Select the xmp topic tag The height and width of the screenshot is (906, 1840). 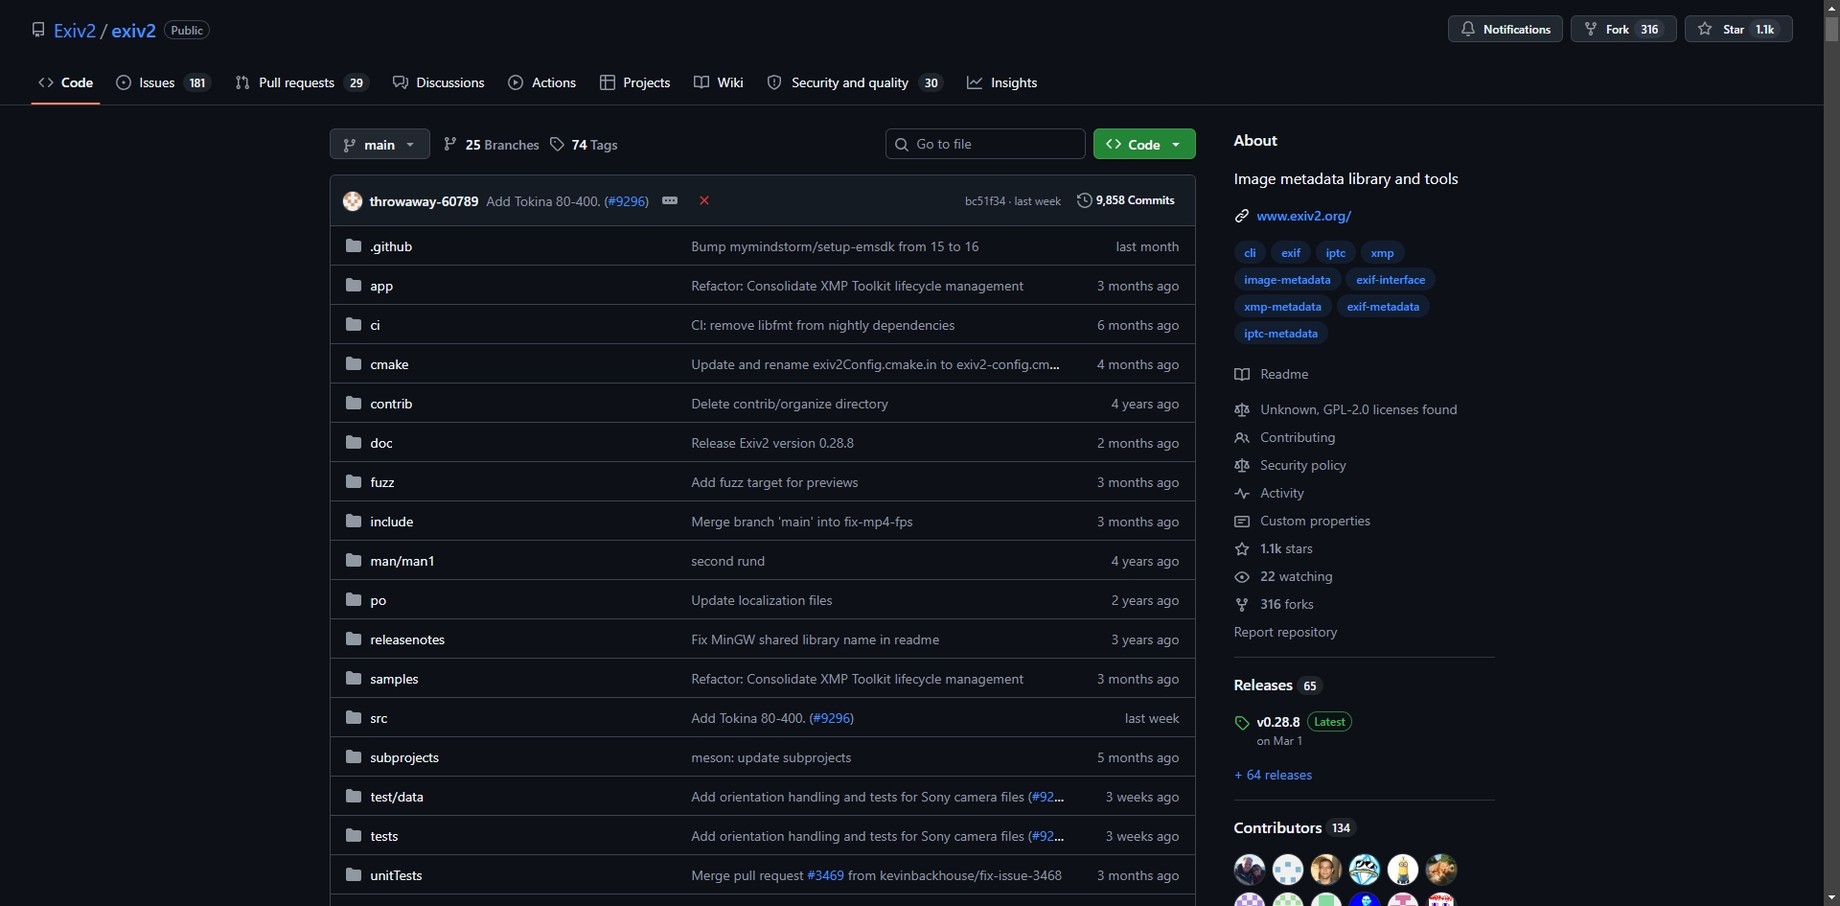pyautogui.click(x=1382, y=253)
